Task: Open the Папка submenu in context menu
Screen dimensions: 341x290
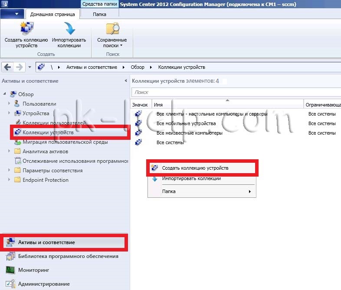Action: (x=202, y=191)
